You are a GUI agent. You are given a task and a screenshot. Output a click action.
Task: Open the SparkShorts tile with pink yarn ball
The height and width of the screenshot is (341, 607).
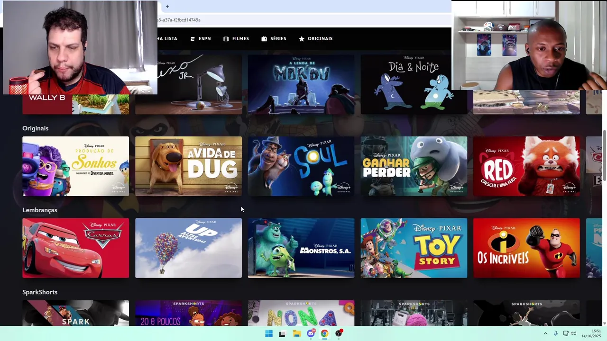pos(414,313)
